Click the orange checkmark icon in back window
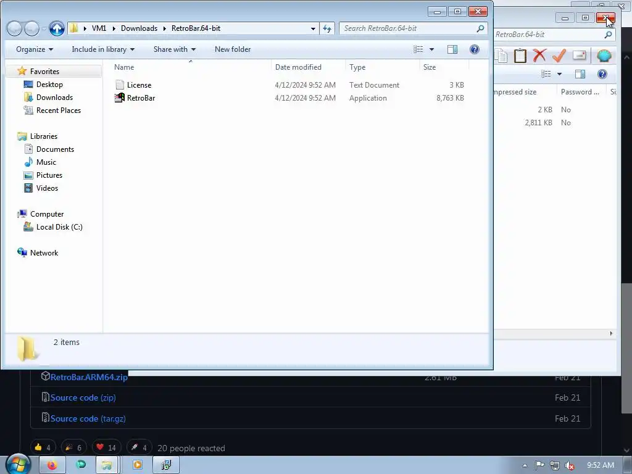 pyautogui.click(x=559, y=56)
